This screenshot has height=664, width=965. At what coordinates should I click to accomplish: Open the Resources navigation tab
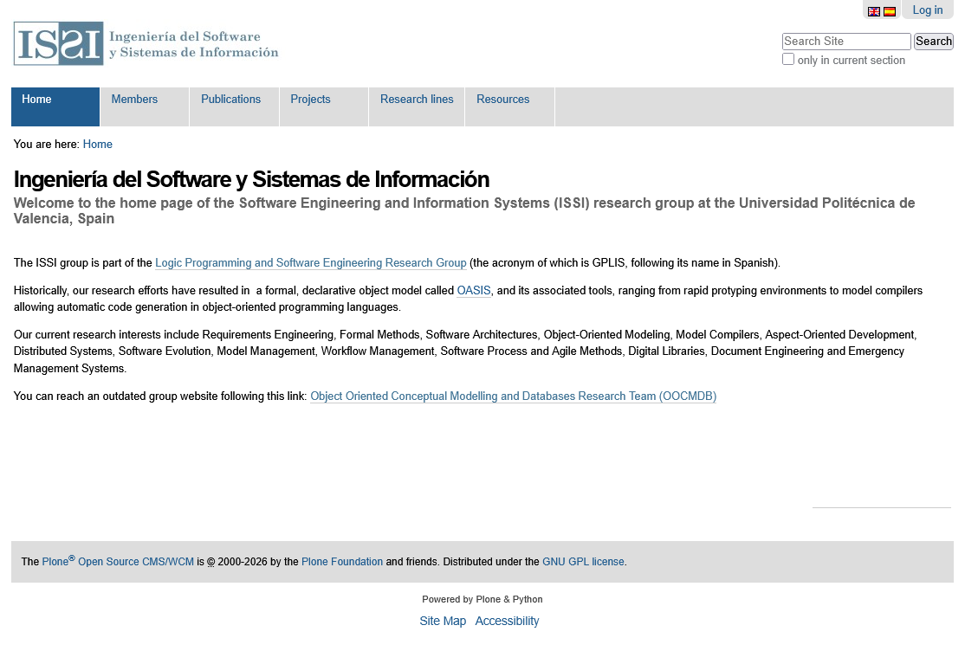point(502,100)
